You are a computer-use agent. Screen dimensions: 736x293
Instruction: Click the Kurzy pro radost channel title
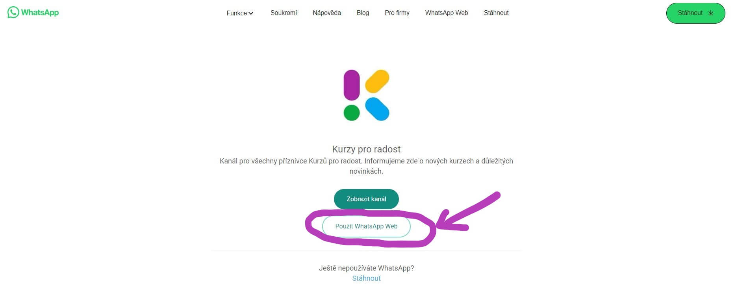[x=366, y=149]
